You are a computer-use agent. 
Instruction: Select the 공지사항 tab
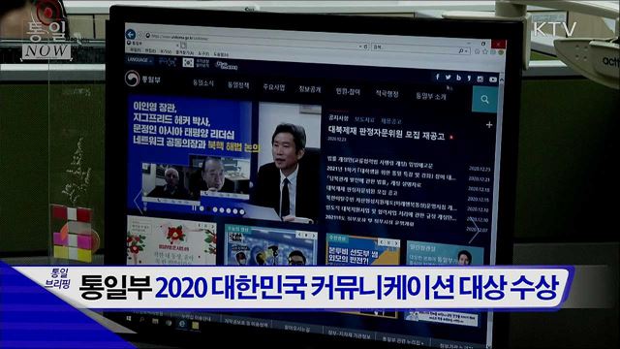(x=338, y=117)
